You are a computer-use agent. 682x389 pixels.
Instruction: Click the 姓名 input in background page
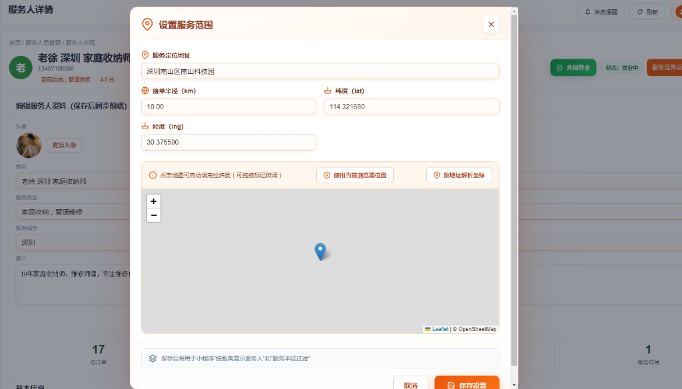coord(73,181)
